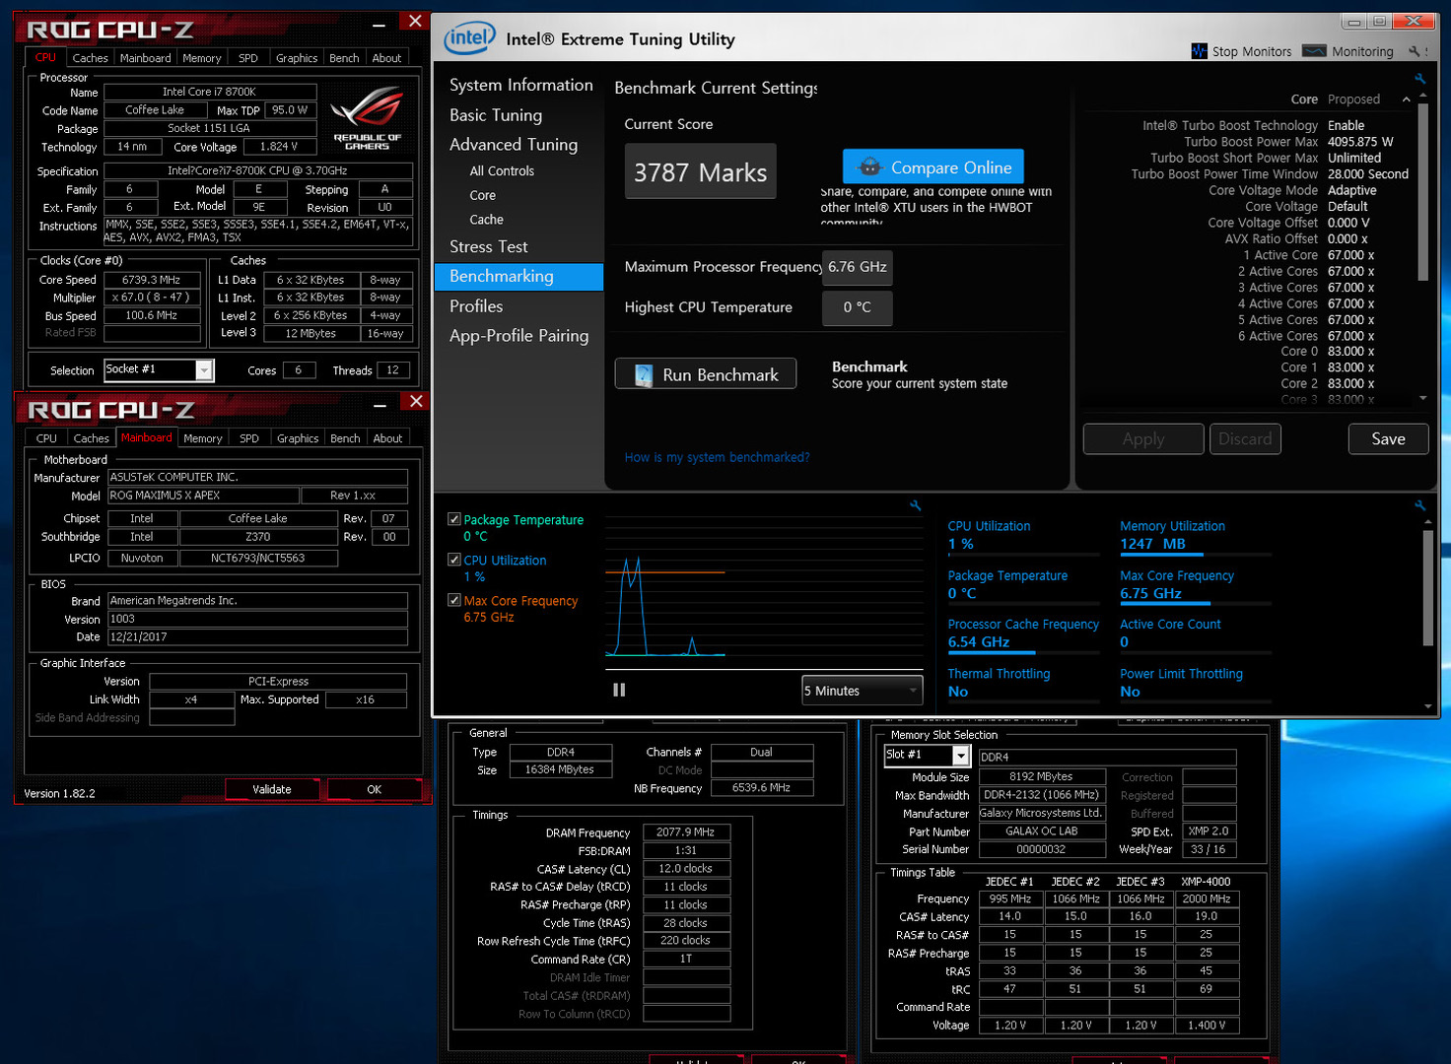Image resolution: width=1451 pixels, height=1064 pixels.
Task: Click the Apply button in XTU
Action: (x=1143, y=439)
